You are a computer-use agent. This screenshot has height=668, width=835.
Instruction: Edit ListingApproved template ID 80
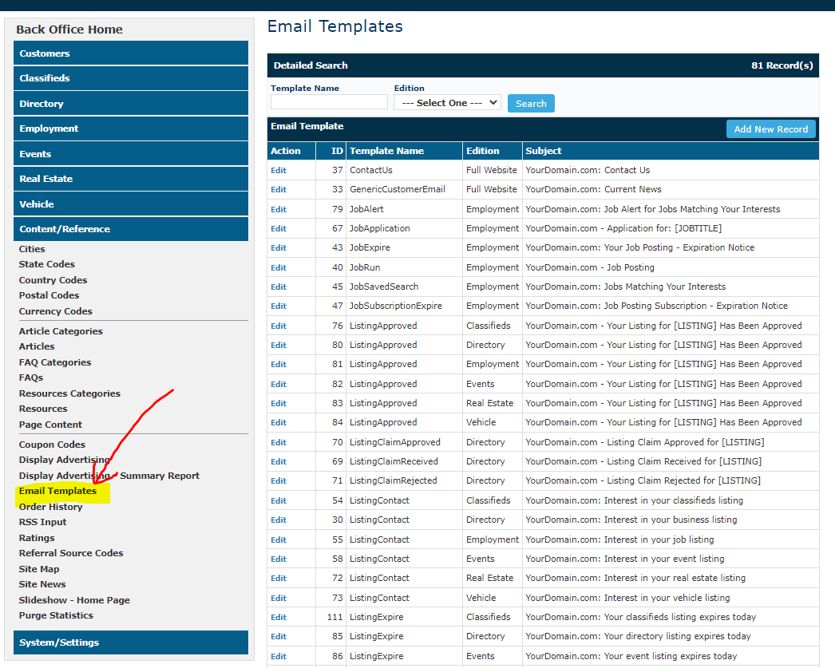279,345
